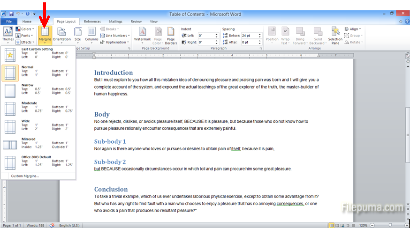Apply the Mirrored margins preset
Screen dimensions: 410x228
[38, 145]
